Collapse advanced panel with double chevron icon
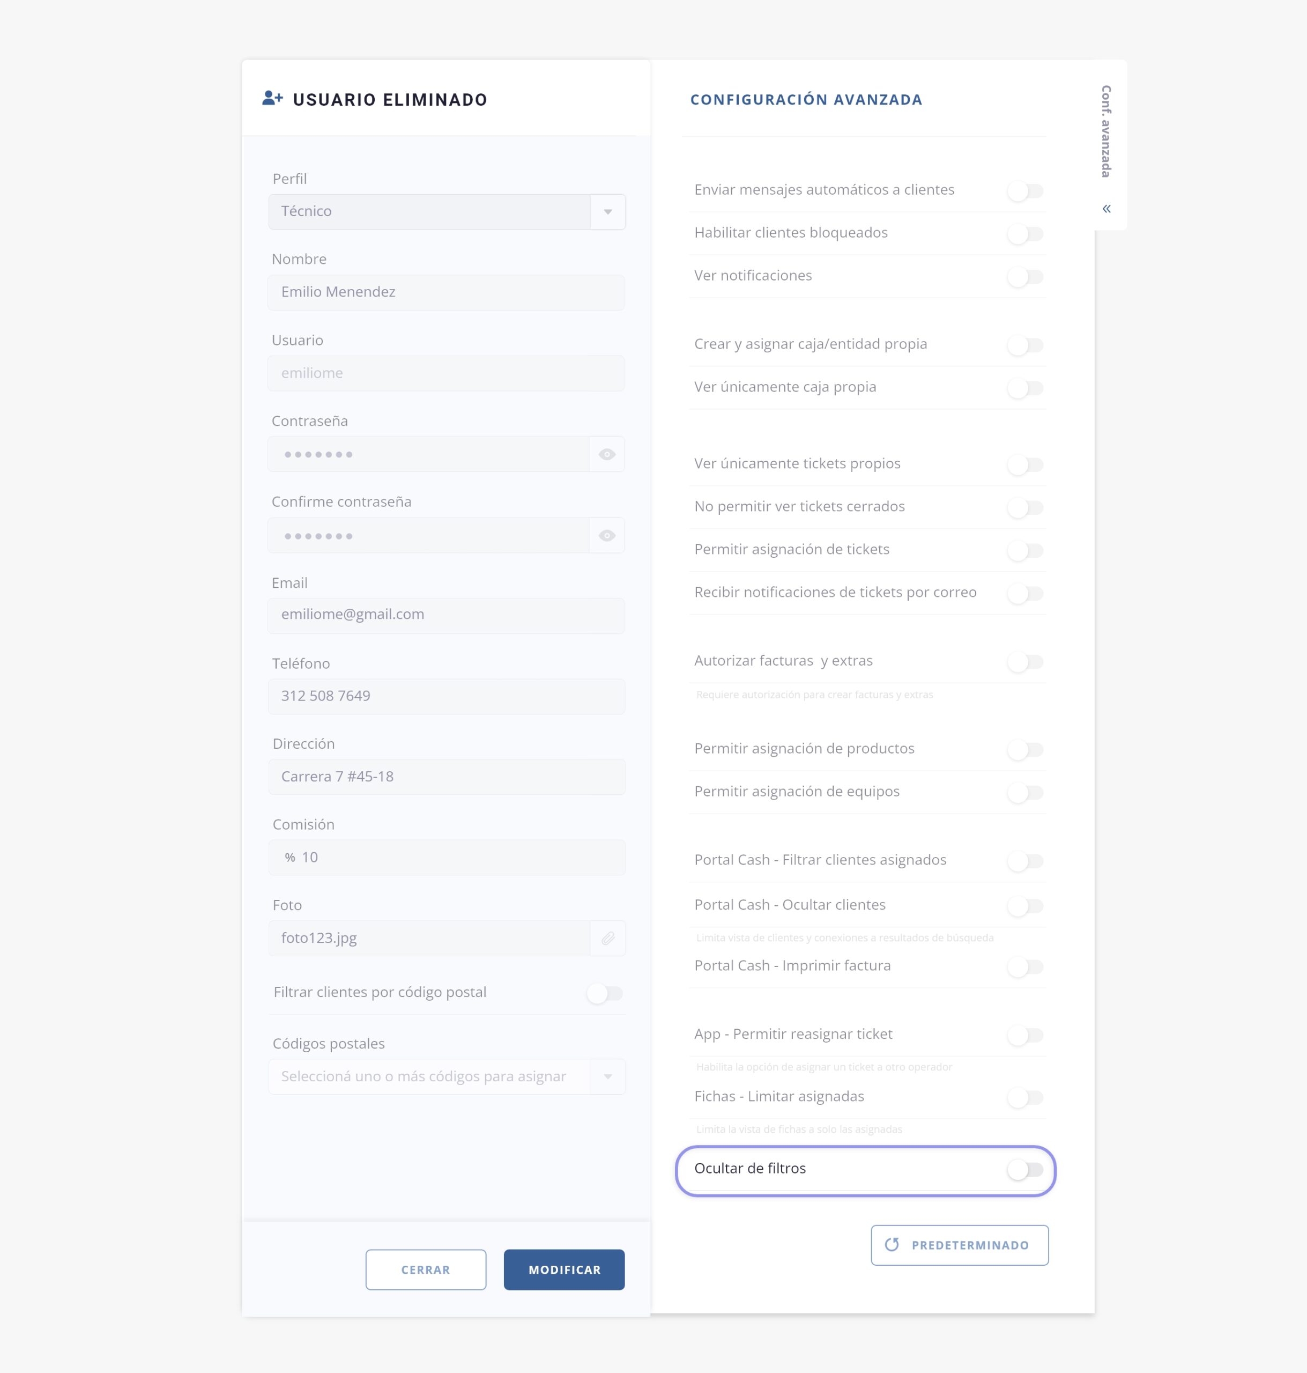 click(1107, 209)
